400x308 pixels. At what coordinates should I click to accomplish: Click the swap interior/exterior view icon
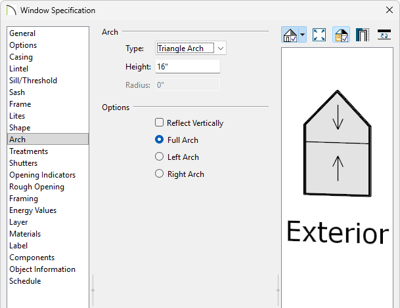(384, 35)
